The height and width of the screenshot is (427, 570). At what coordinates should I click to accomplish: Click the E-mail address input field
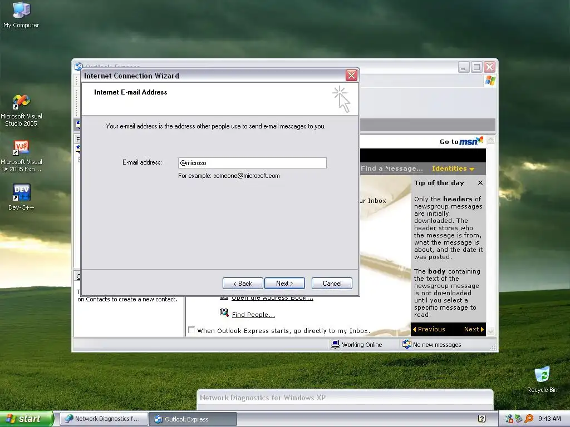tap(252, 163)
